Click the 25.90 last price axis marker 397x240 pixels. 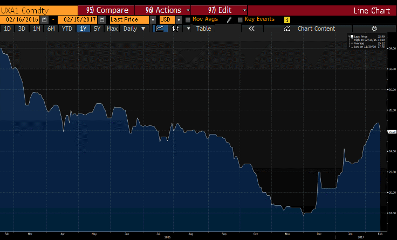[x=392, y=132]
